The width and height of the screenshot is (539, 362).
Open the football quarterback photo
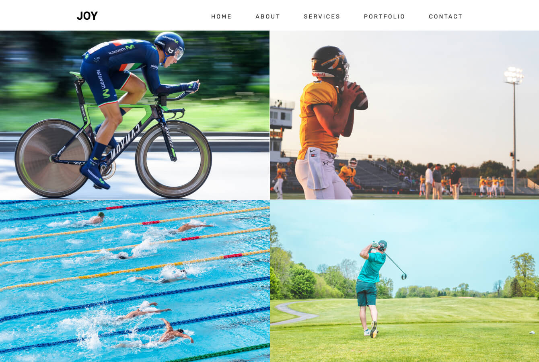point(405,115)
